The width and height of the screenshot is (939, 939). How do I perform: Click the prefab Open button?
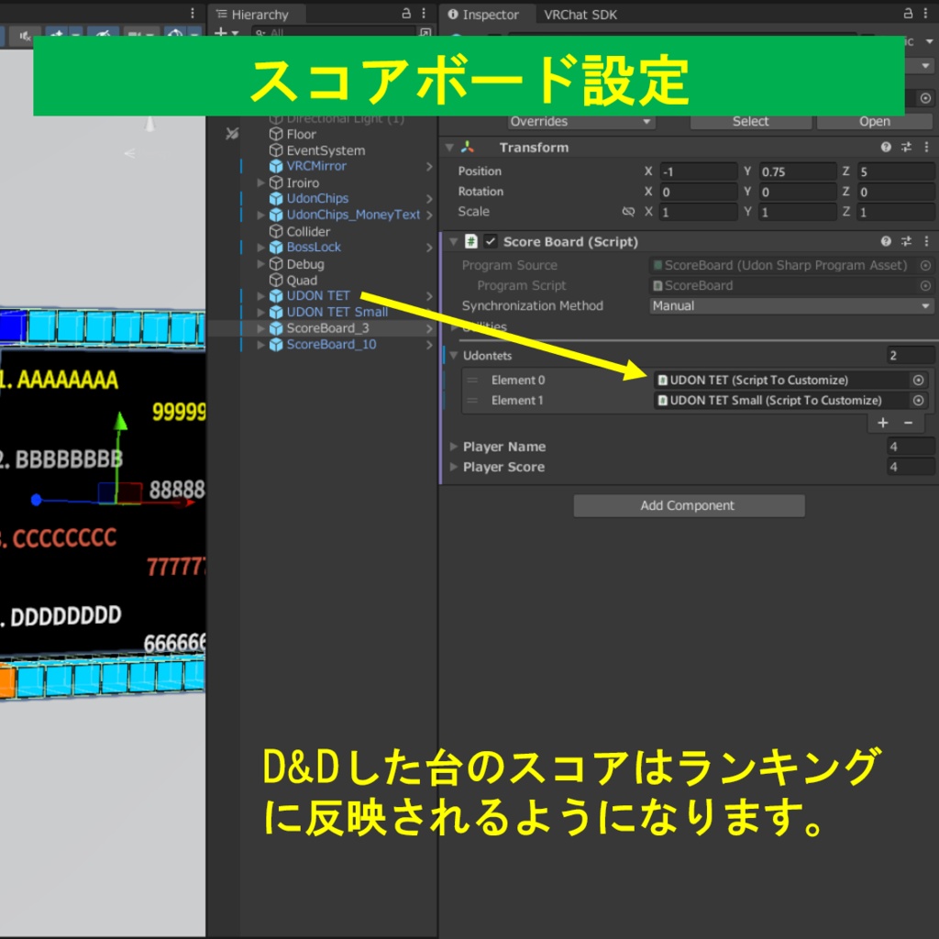tap(874, 121)
